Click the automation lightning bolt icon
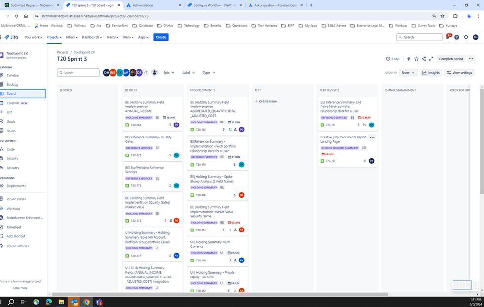 pos(409,59)
